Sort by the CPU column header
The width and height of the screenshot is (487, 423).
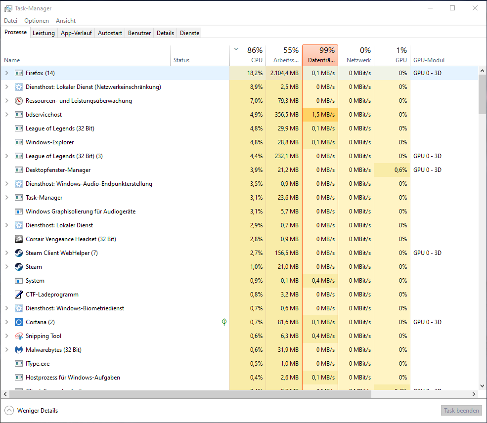click(x=248, y=55)
